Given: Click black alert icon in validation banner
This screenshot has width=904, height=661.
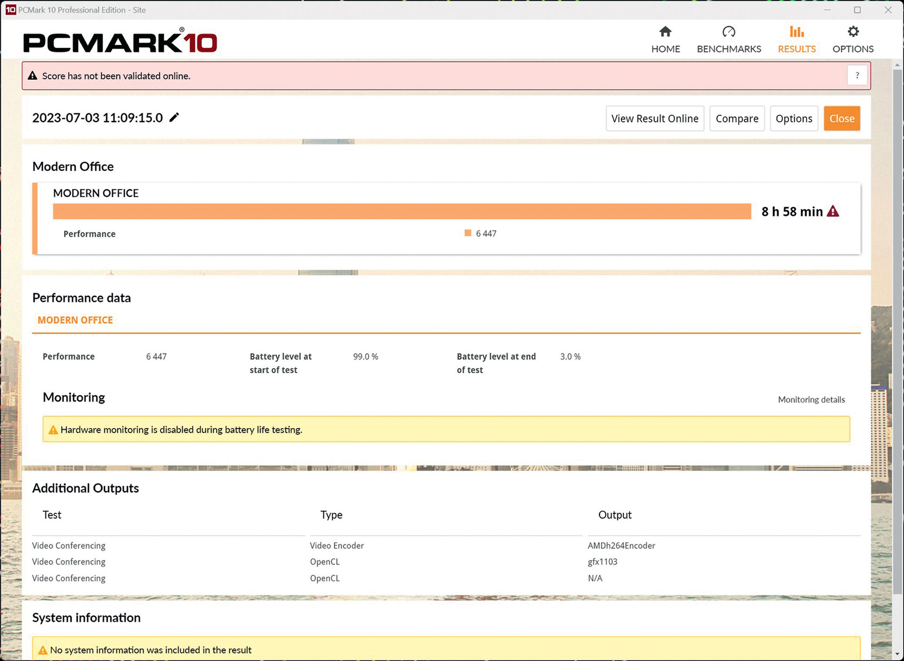Looking at the screenshot, I should coord(32,75).
